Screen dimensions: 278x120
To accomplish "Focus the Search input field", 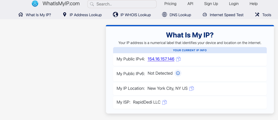I will point(122,4).
